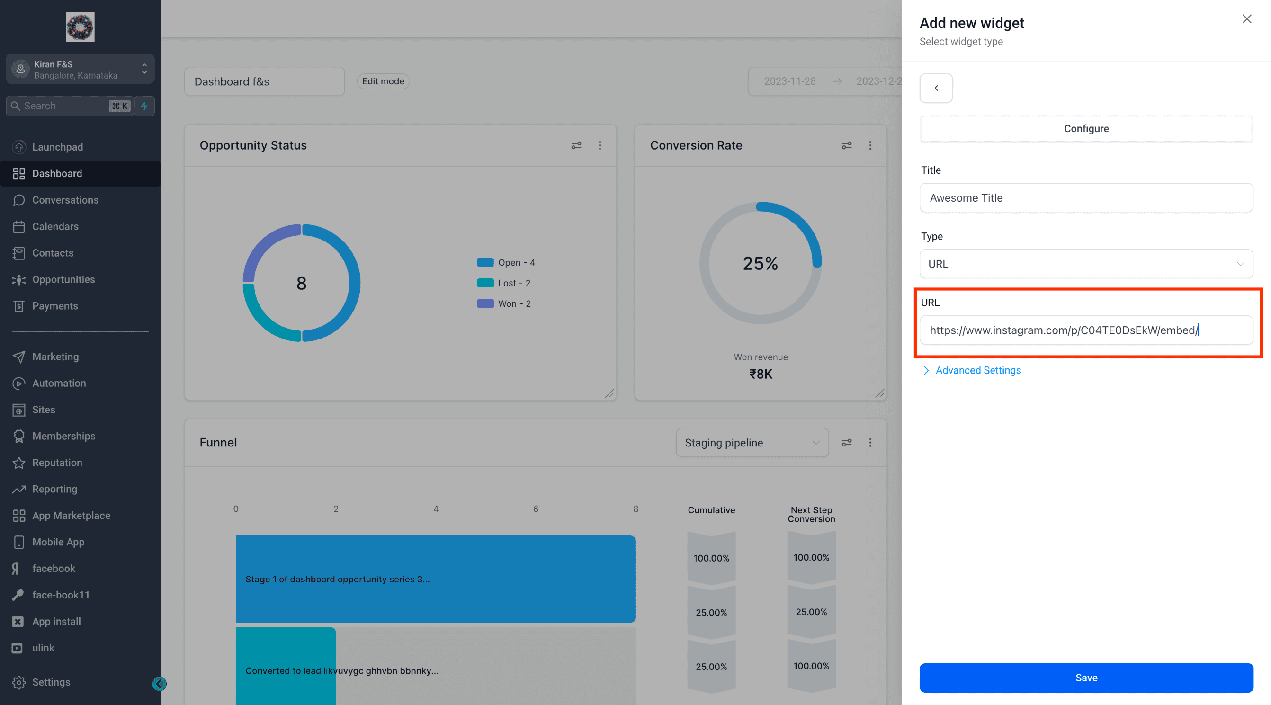Close the Add new widget panel
1271x705 pixels.
[1247, 19]
